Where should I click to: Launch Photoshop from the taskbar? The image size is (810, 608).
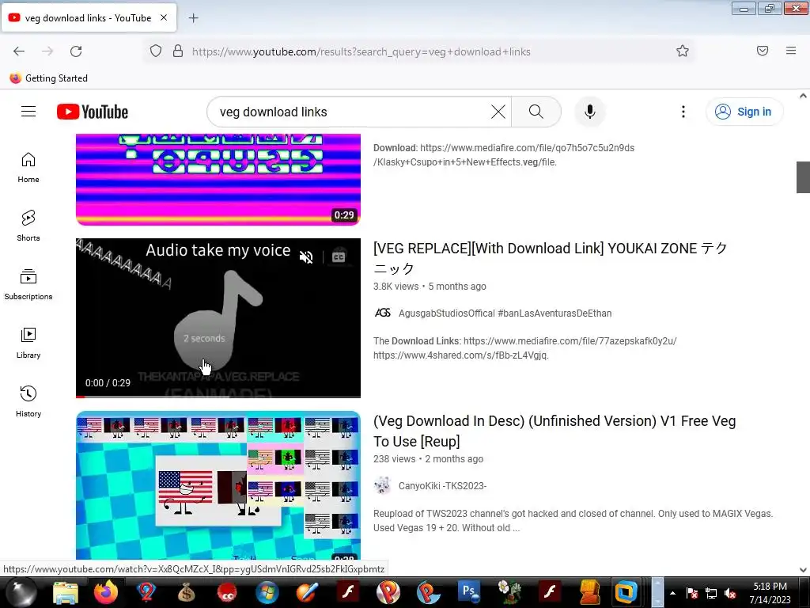click(468, 591)
